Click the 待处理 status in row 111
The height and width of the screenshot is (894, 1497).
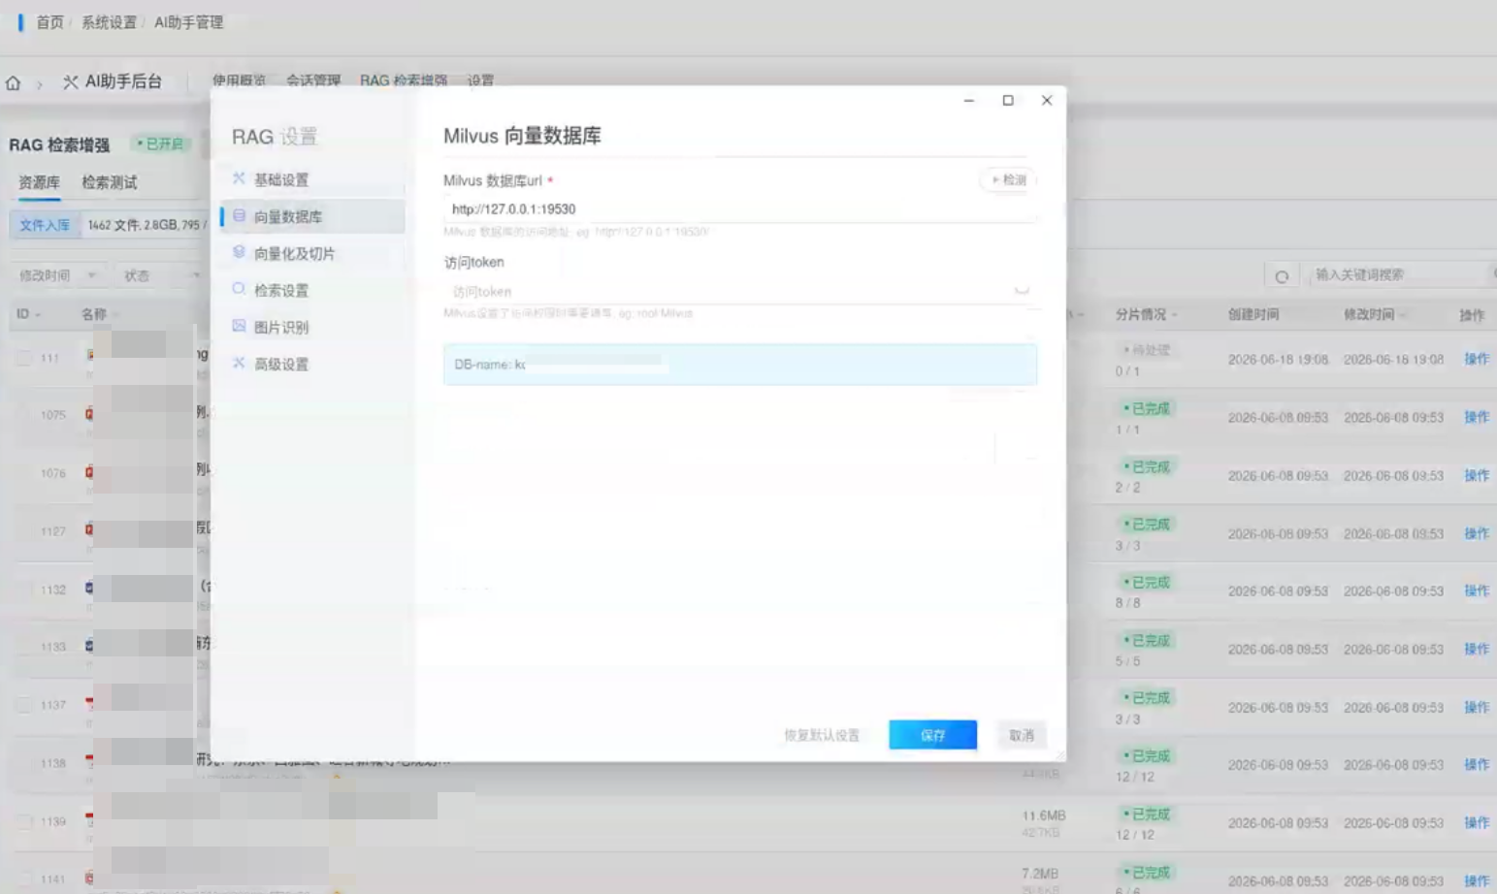[x=1146, y=350]
